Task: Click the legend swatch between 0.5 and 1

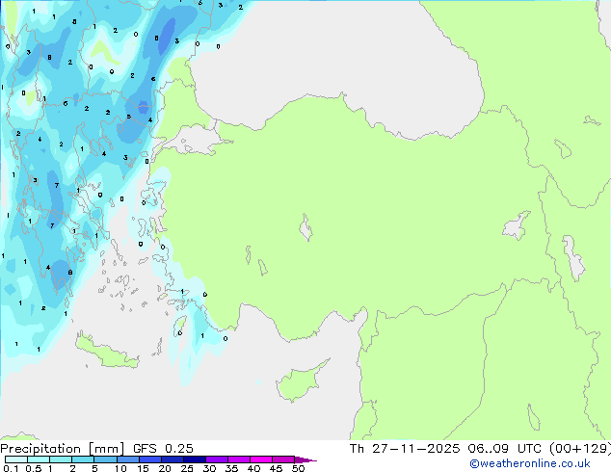Action: click(x=39, y=459)
